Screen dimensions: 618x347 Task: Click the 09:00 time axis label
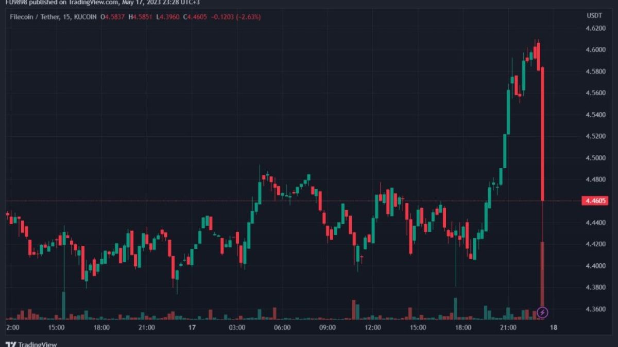pos(328,327)
